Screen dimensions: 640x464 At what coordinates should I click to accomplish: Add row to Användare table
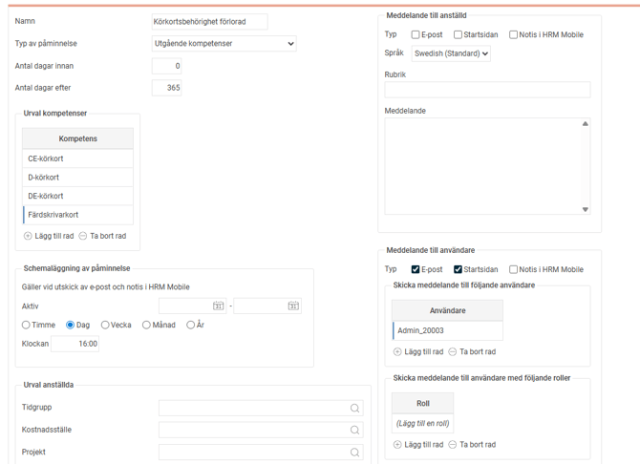tap(418, 352)
